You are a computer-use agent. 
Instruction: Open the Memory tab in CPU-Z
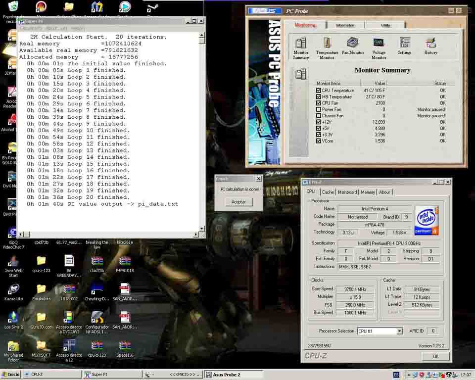(368, 192)
